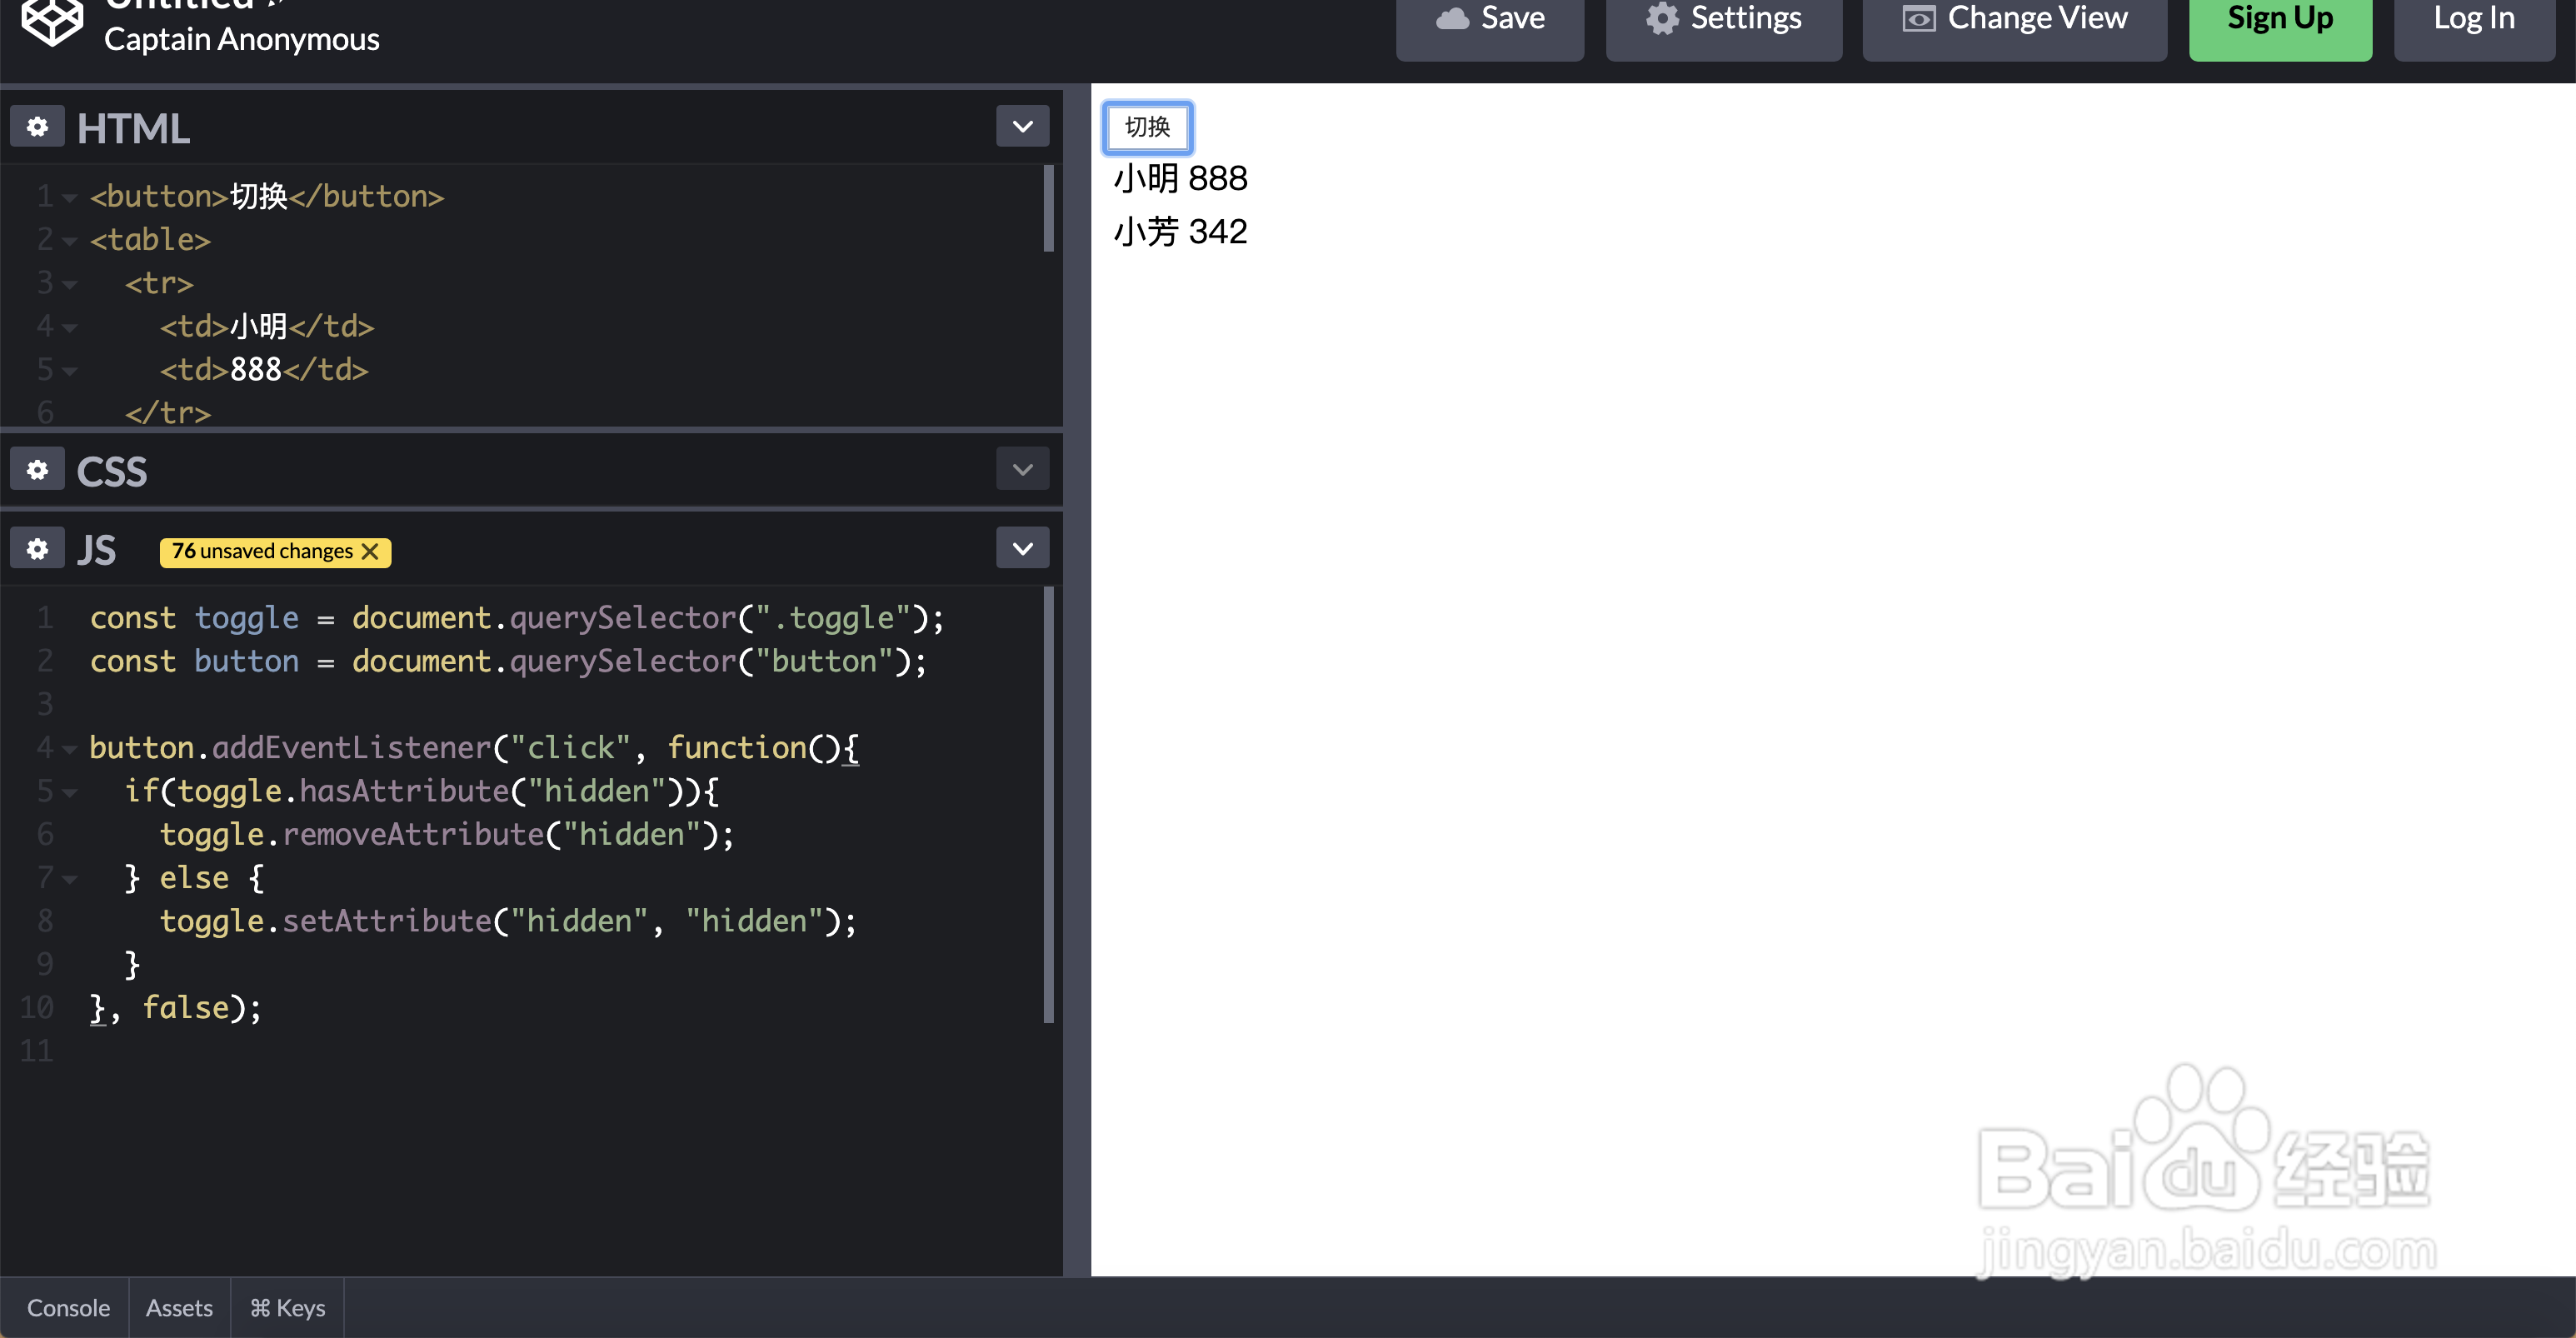Open the Console tab
Image resolution: width=2576 pixels, height=1338 pixels.
pos(68,1308)
